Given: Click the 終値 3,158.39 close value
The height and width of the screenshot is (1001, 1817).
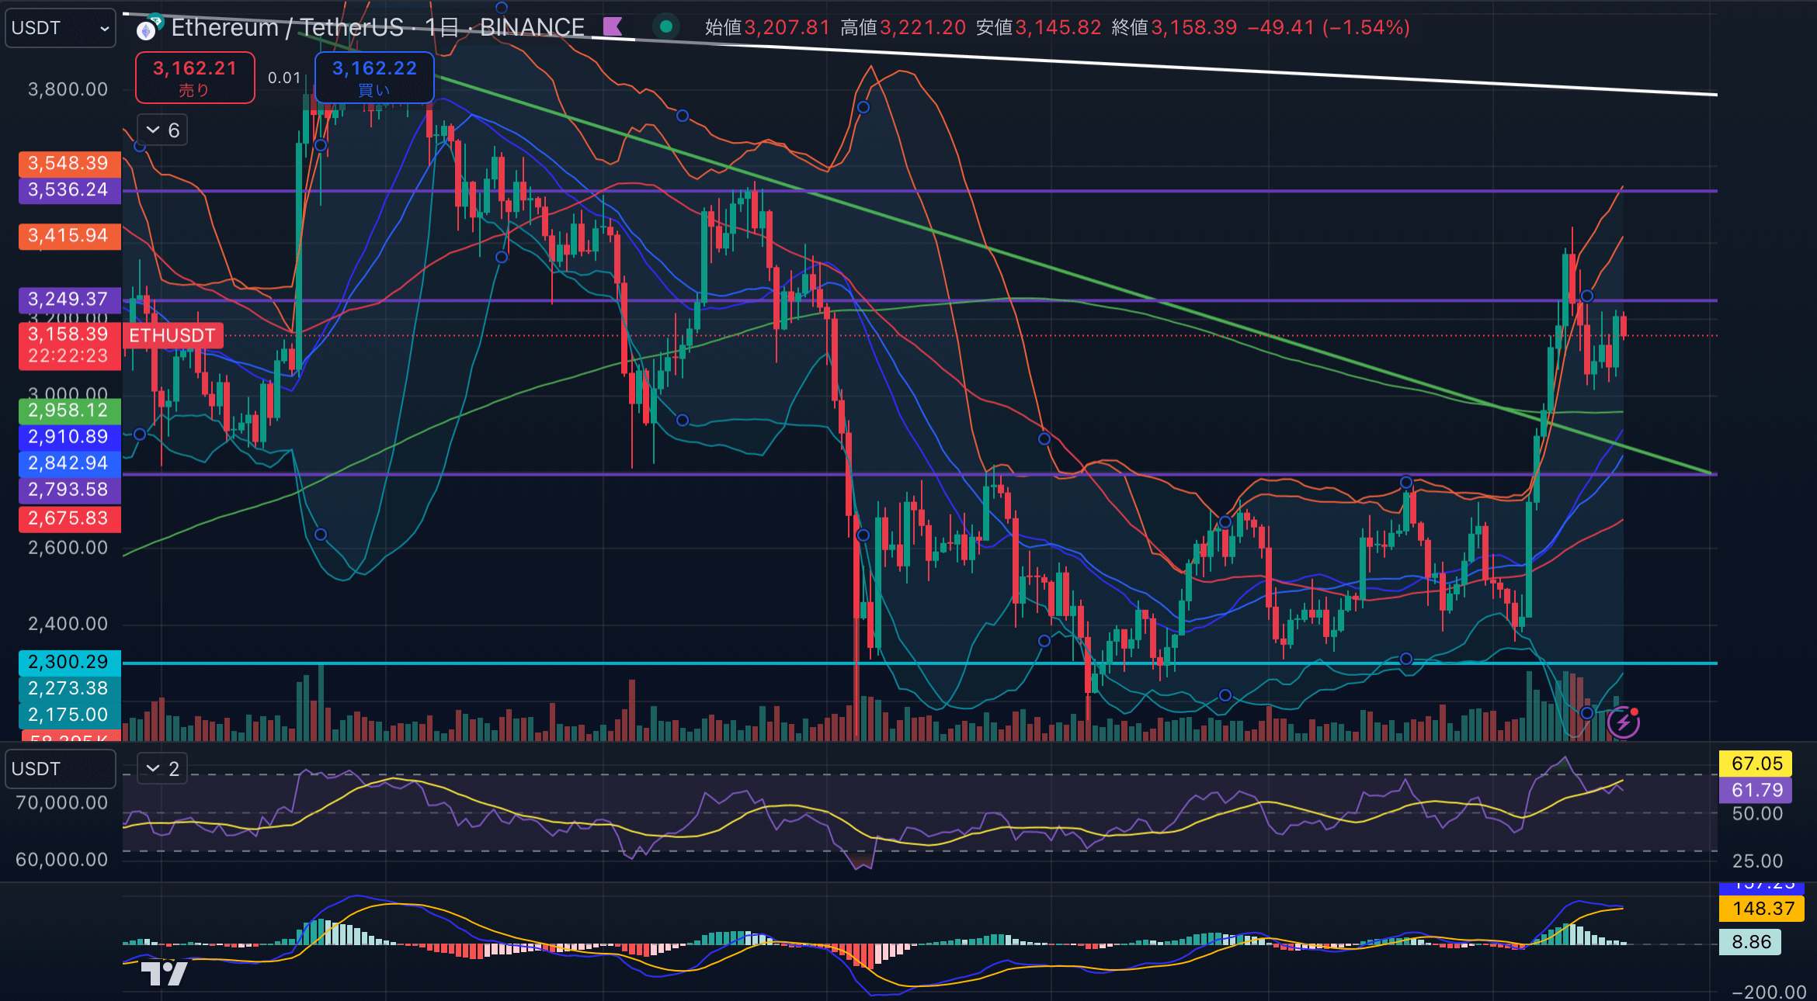Looking at the screenshot, I should click(x=1174, y=28).
